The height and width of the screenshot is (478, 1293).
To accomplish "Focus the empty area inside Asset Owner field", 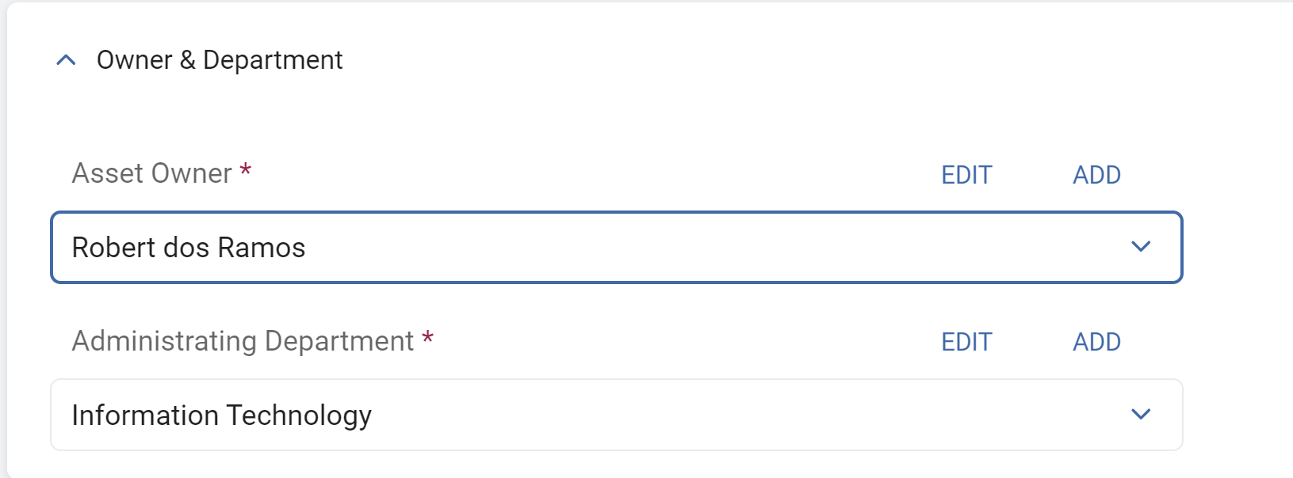I will [713, 247].
